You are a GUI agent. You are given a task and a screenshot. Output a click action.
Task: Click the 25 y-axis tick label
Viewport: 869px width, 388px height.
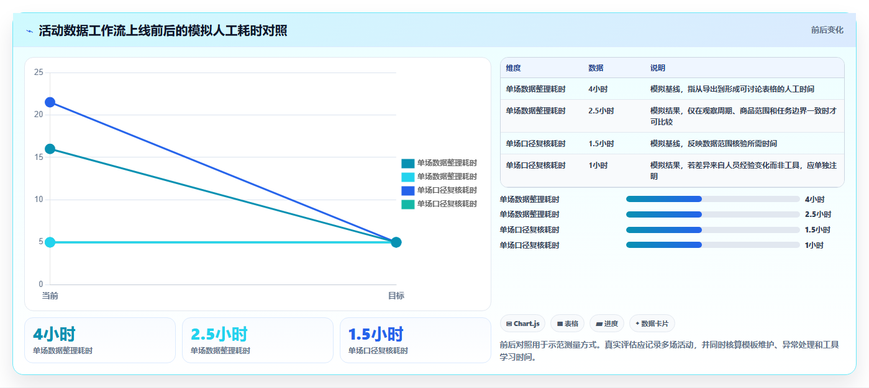(x=39, y=73)
